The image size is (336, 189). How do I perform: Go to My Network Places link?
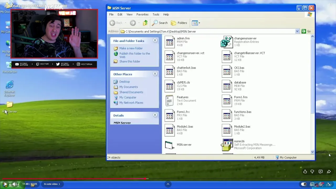pos(131,103)
